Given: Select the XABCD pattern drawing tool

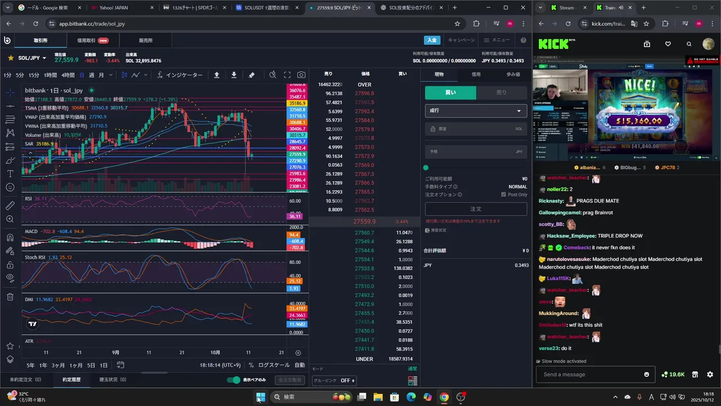Looking at the screenshot, I should pos(10,133).
